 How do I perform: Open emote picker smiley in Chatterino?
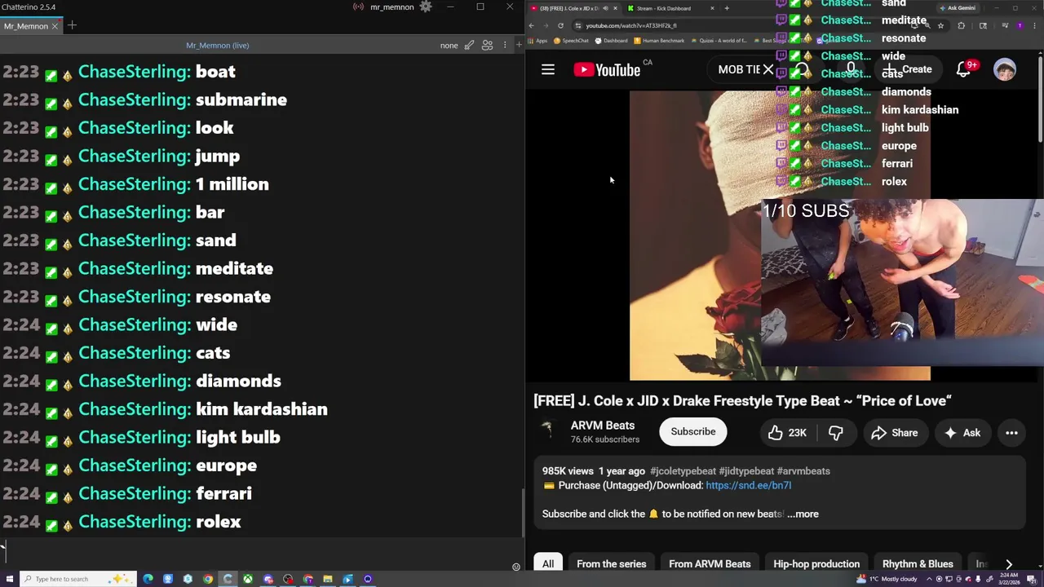pyautogui.click(x=515, y=567)
